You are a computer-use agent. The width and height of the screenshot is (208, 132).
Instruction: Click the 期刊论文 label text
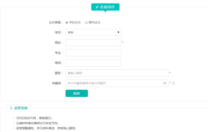(x=95, y=23)
